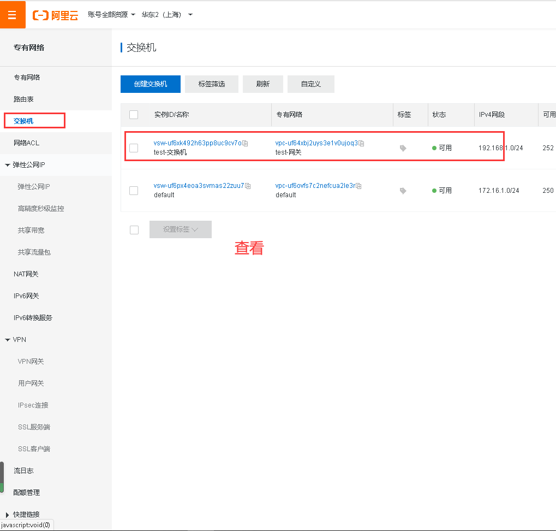Viewport: 556px width, 531px height.
Task: Click the sidebar vertical scrollbar handle
Action: [2, 477]
